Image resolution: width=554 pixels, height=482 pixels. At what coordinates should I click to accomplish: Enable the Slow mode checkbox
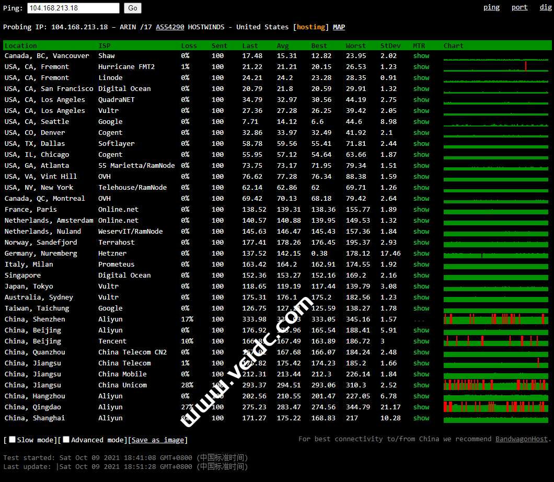[x=13, y=440]
